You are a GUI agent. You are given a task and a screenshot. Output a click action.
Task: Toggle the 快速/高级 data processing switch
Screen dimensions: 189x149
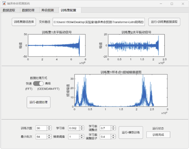(38, 83)
